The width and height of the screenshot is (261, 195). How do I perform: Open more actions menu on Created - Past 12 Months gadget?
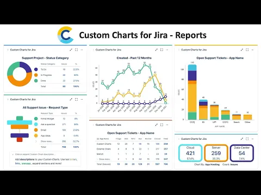pos(167,50)
